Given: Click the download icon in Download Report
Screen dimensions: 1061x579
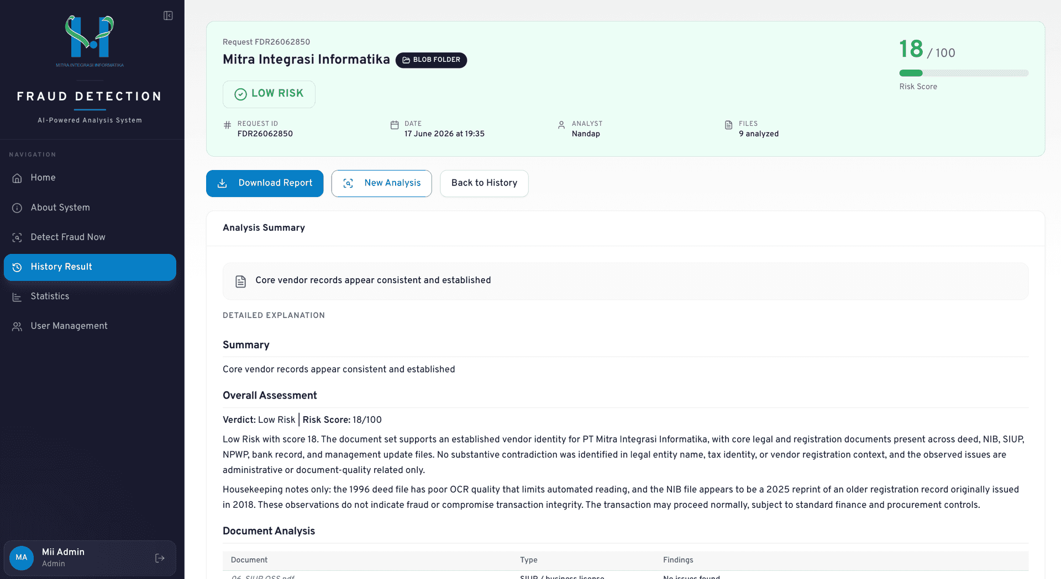Looking at the screenshot, I should [222, 183].
